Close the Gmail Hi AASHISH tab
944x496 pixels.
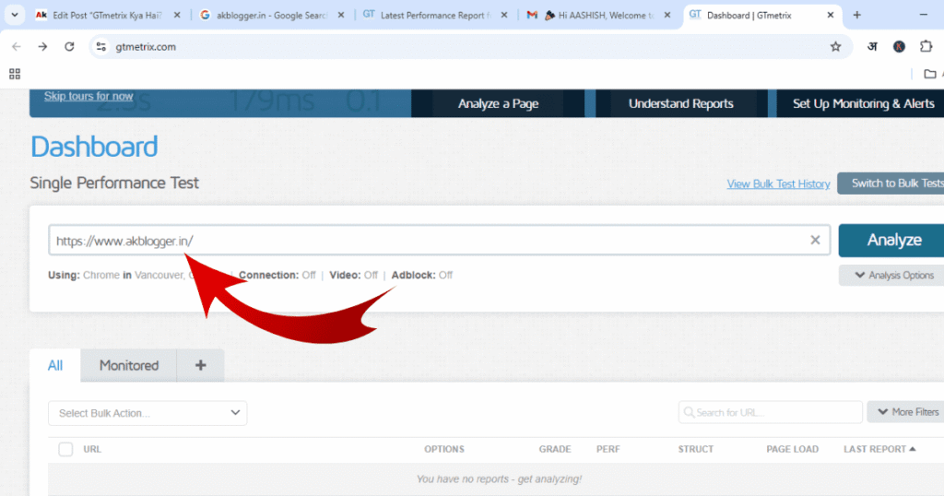click(667, 15)
